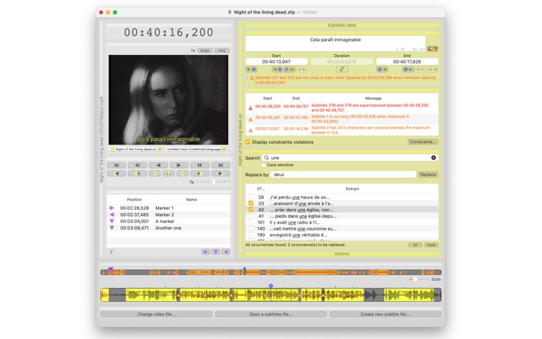
Task: Click the yellow subtitle end-bracket button
Action: click(x=182, y=174)
